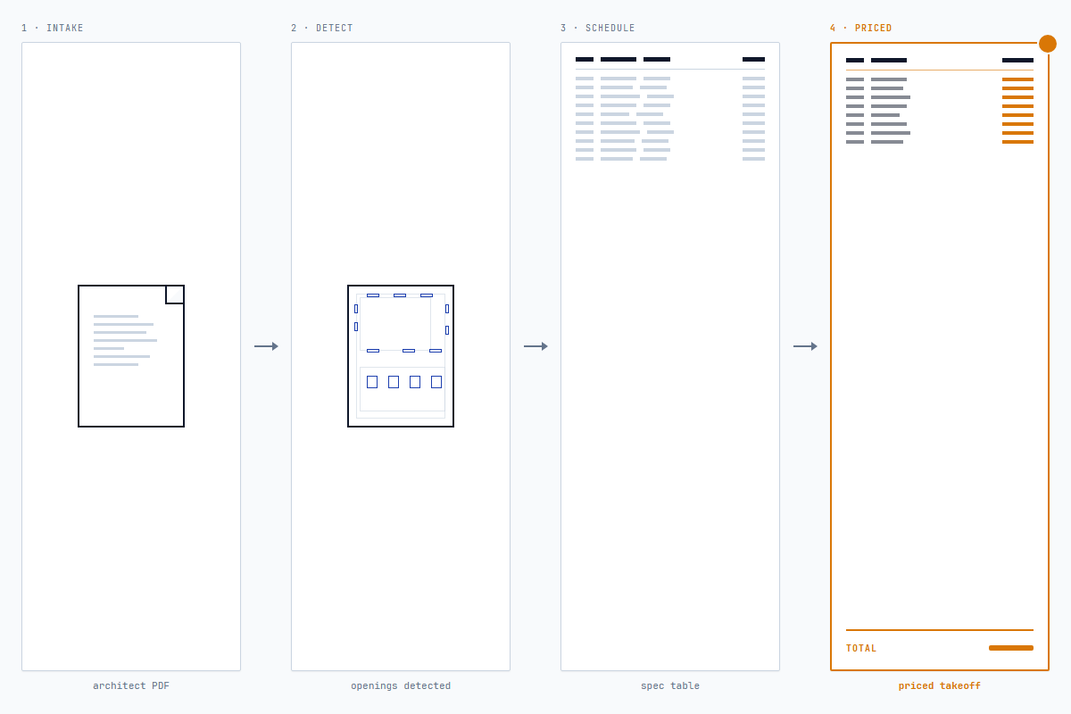Select the spec table caption text

(x=669, y=685)
